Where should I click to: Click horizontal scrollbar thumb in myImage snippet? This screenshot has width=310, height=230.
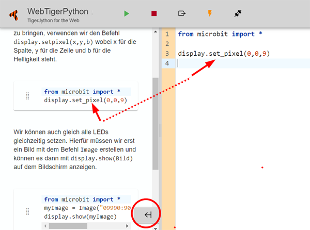(68, 226)
